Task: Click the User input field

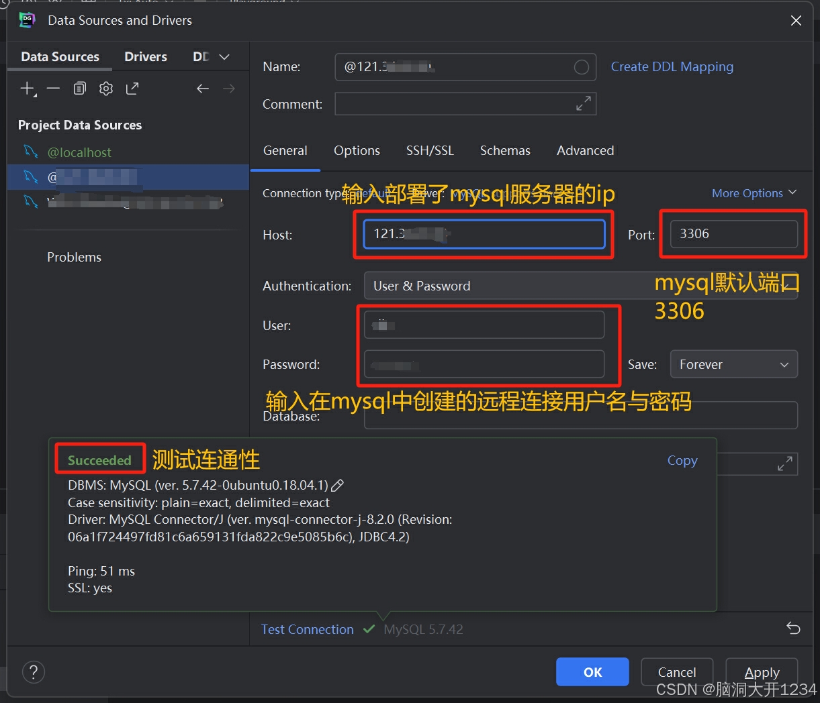Action: (x=484, y=325)
